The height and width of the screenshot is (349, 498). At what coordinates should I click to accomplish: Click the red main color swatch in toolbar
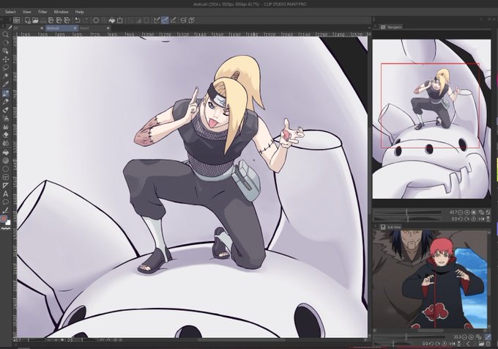click(4, 219)
